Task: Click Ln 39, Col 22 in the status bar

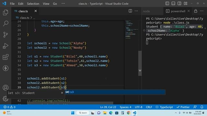Action: pyautogui.click(x=108, y=107)
